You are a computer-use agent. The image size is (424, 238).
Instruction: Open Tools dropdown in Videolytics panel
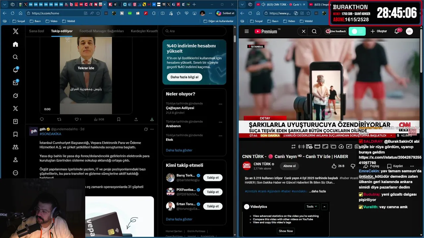(312, 207)
